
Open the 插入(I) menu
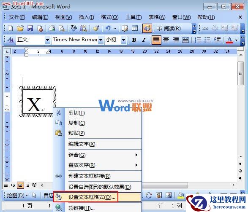click(87, 17)
